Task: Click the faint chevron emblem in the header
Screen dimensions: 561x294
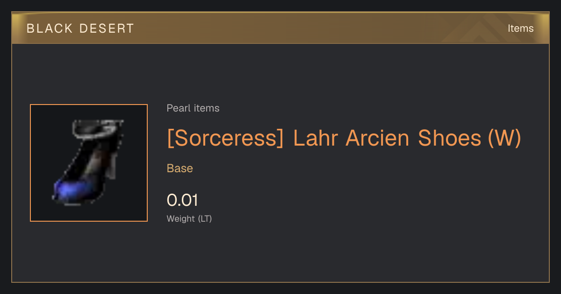Action: (482, 29)
